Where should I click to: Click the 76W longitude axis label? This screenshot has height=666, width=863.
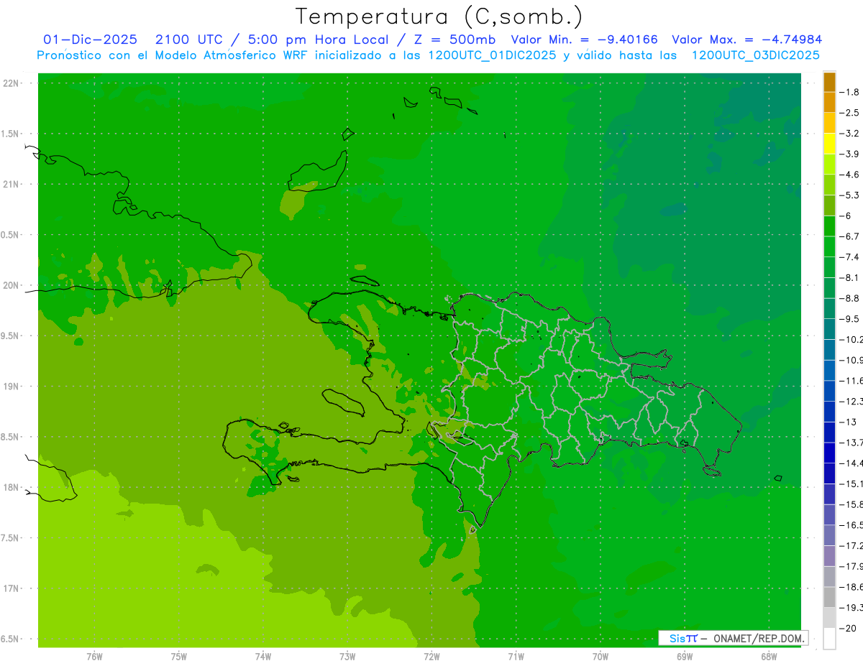tap(94, 656)
